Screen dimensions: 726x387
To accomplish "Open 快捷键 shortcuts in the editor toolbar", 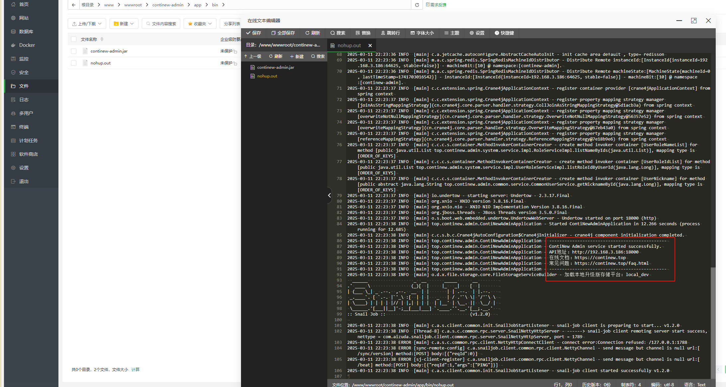I will pyautogui.click(x=505, y=33).
